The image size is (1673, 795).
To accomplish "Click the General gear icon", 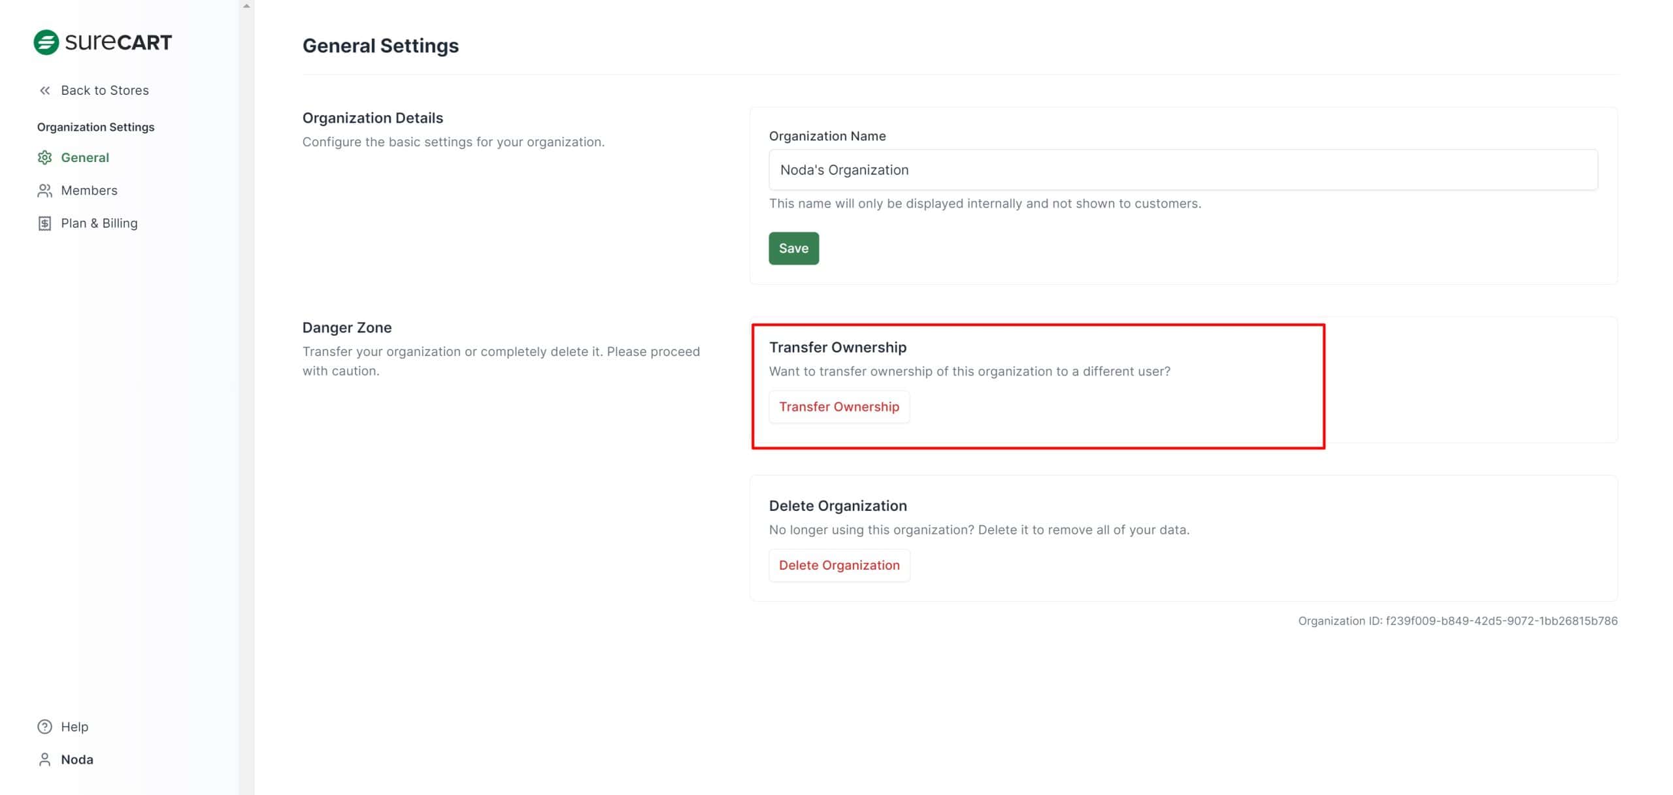I will pos(44,157).
